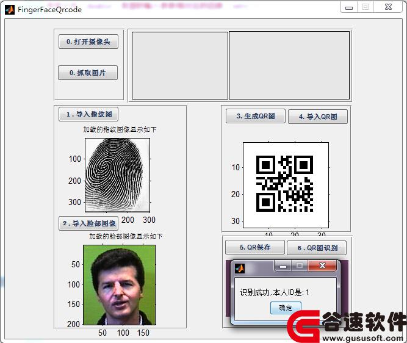Click the face photo image
Image resolution: width=407 pixels, height=343 pixels.
[x=119, y=285]
